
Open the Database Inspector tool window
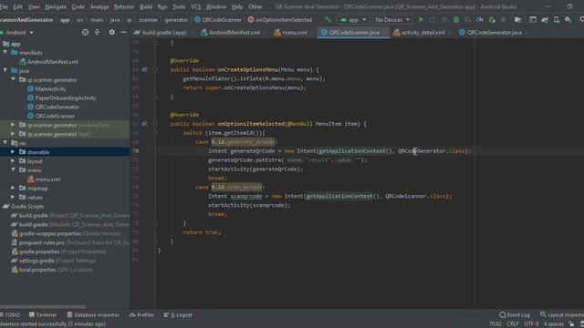tap(93, 315)
